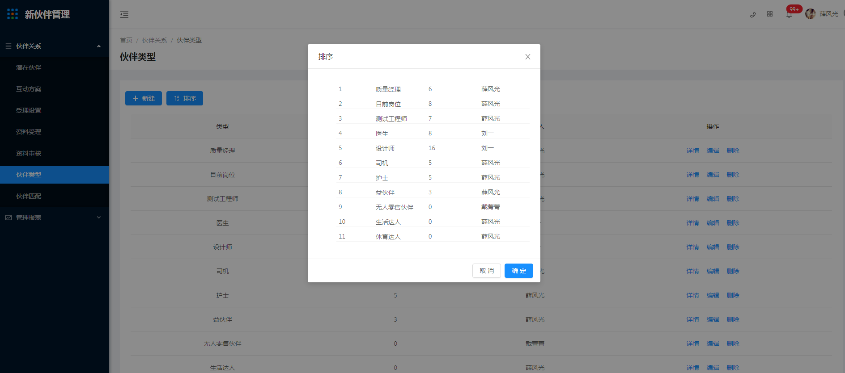Click 类型 column header

pyautogui.click(x=222, y=126)
